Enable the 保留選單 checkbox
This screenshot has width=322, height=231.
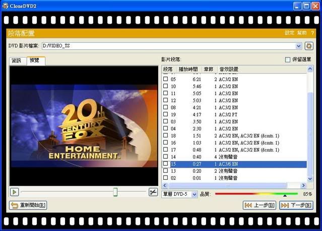(288, 60)
